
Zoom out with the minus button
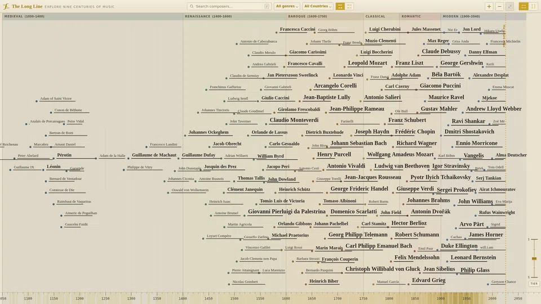coord(499,6)
